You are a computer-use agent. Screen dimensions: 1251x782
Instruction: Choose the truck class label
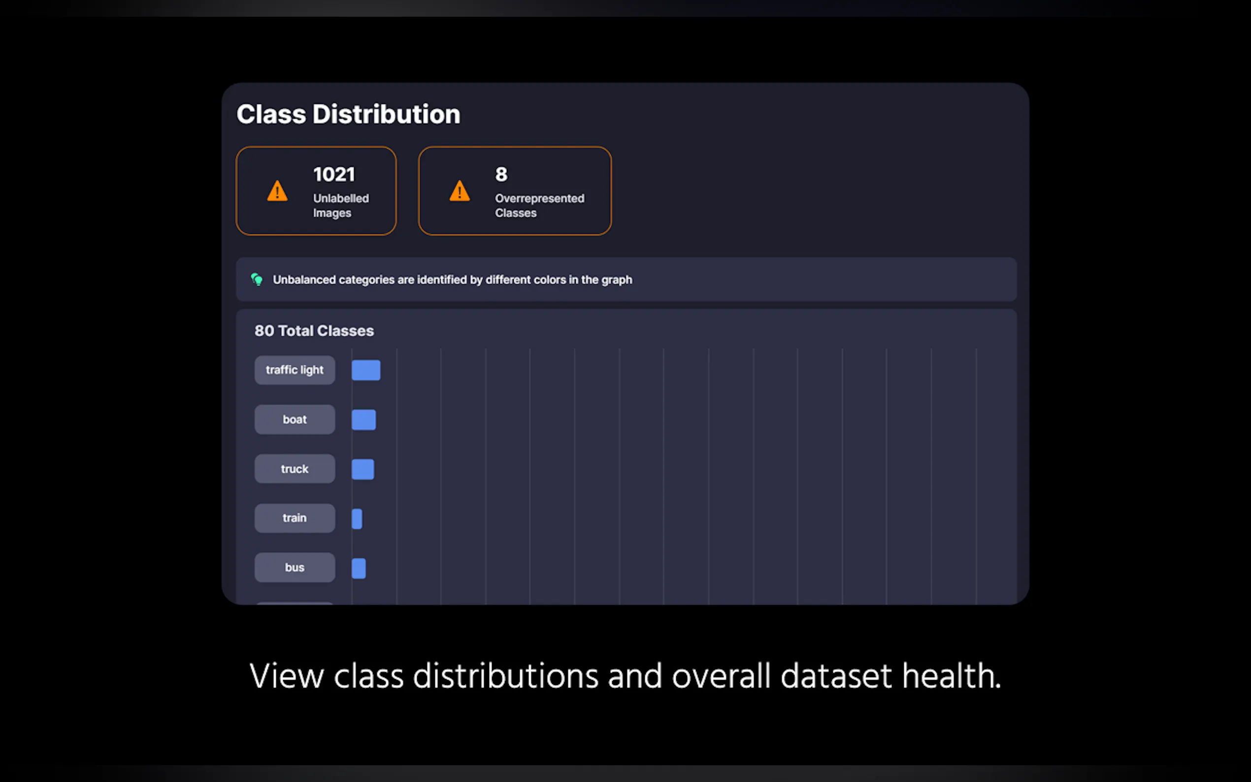click(x=294, y=469)
